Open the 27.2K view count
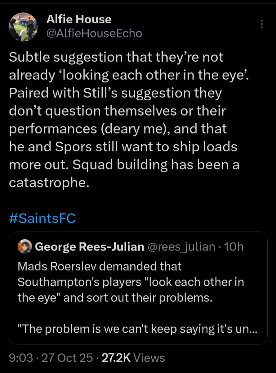This screenshot has width=276, height=373. (116, 358)
